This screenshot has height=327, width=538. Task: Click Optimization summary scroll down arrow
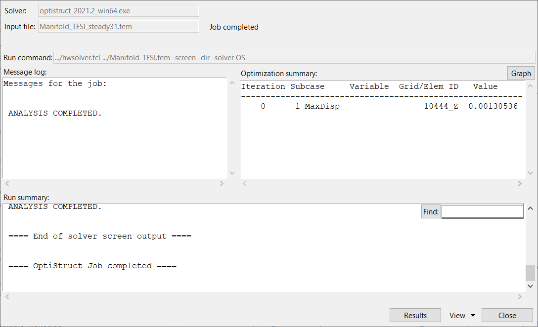coord(531,173)
